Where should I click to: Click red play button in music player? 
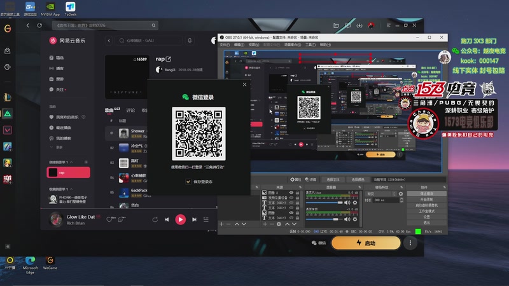point(180,219)
